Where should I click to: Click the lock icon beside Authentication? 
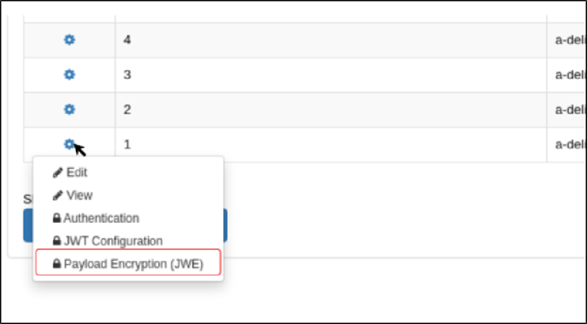57,219
